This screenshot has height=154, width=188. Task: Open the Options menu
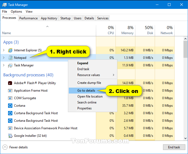click(16, 12)
